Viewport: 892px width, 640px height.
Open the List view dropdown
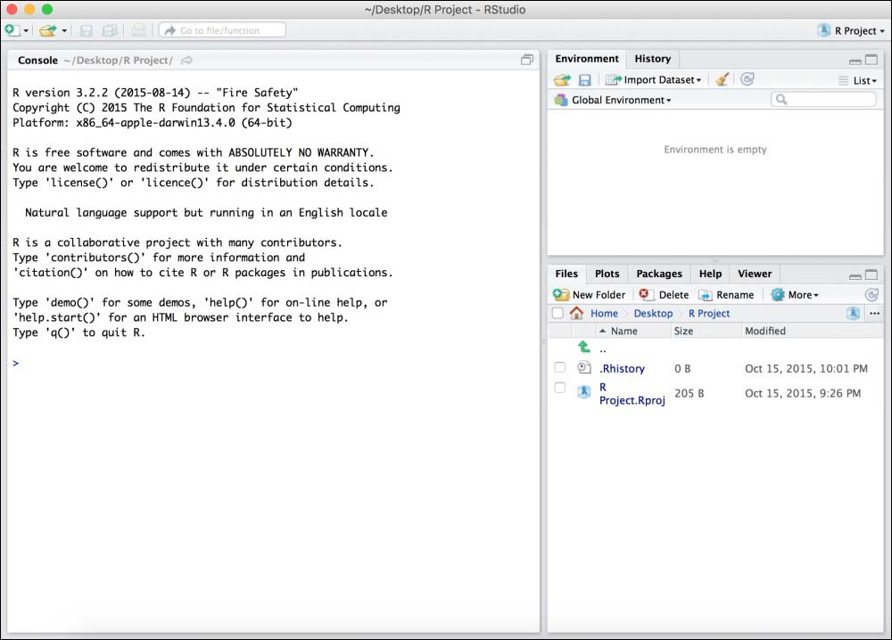click(x=858, y=81)
